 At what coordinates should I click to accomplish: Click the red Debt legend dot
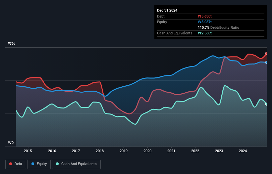click(11, 164)
